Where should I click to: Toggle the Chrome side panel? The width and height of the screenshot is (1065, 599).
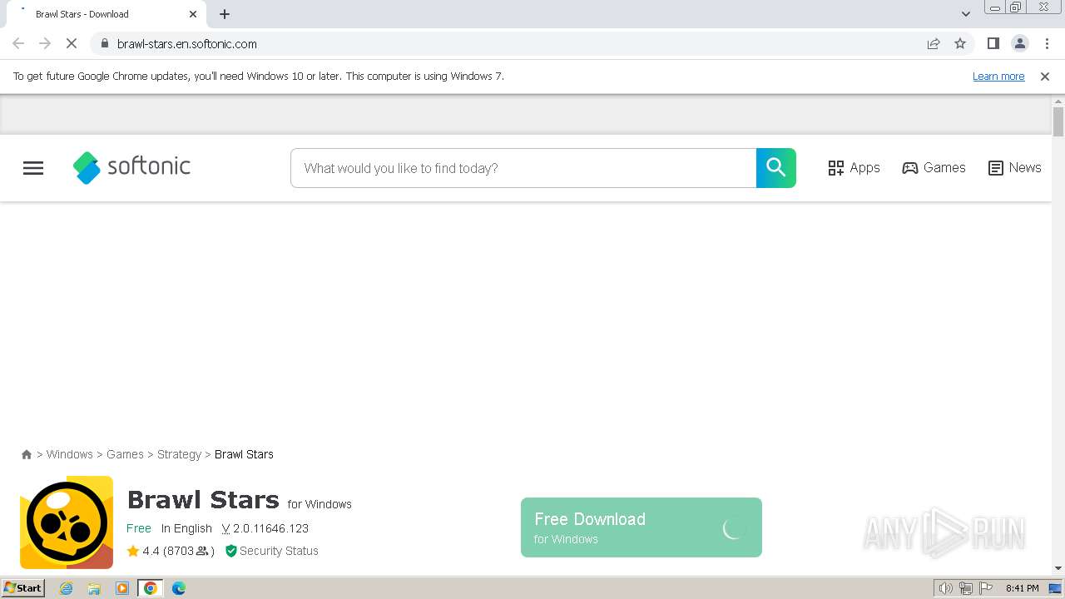[993, 43]
